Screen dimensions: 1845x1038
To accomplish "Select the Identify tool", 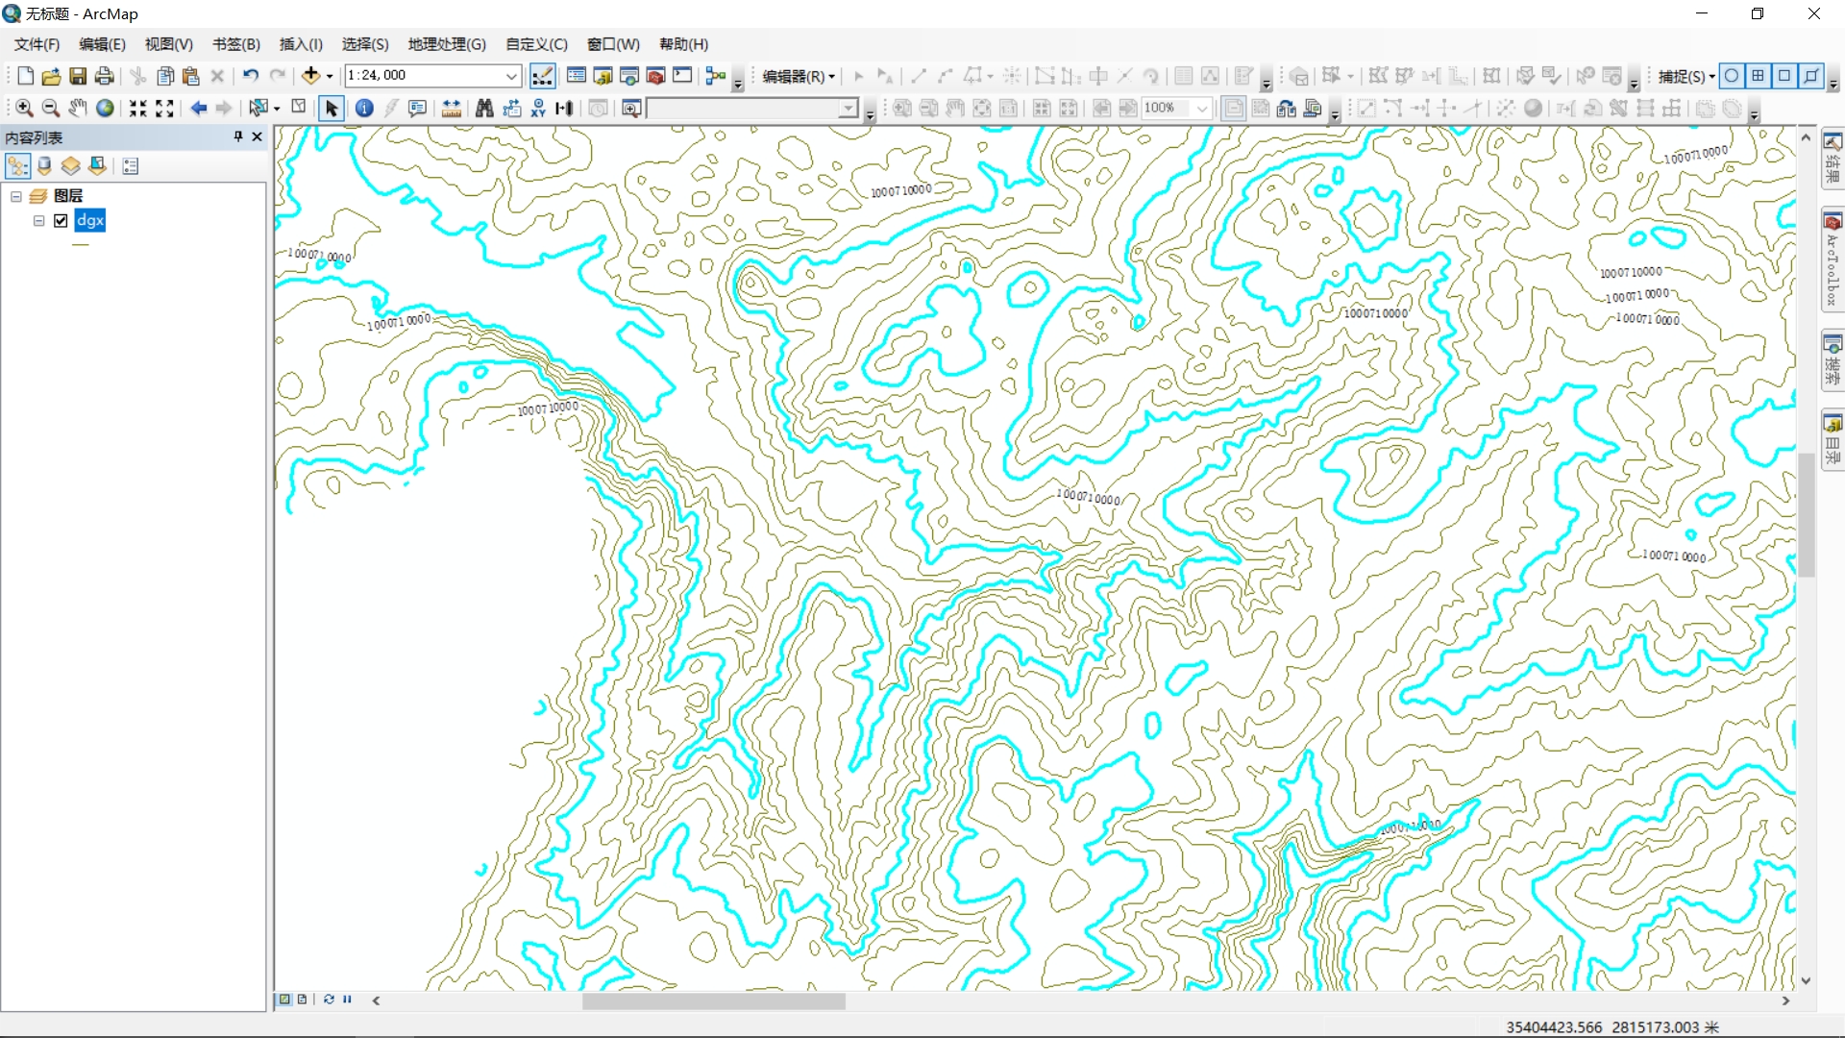I will tap(364, 109).
